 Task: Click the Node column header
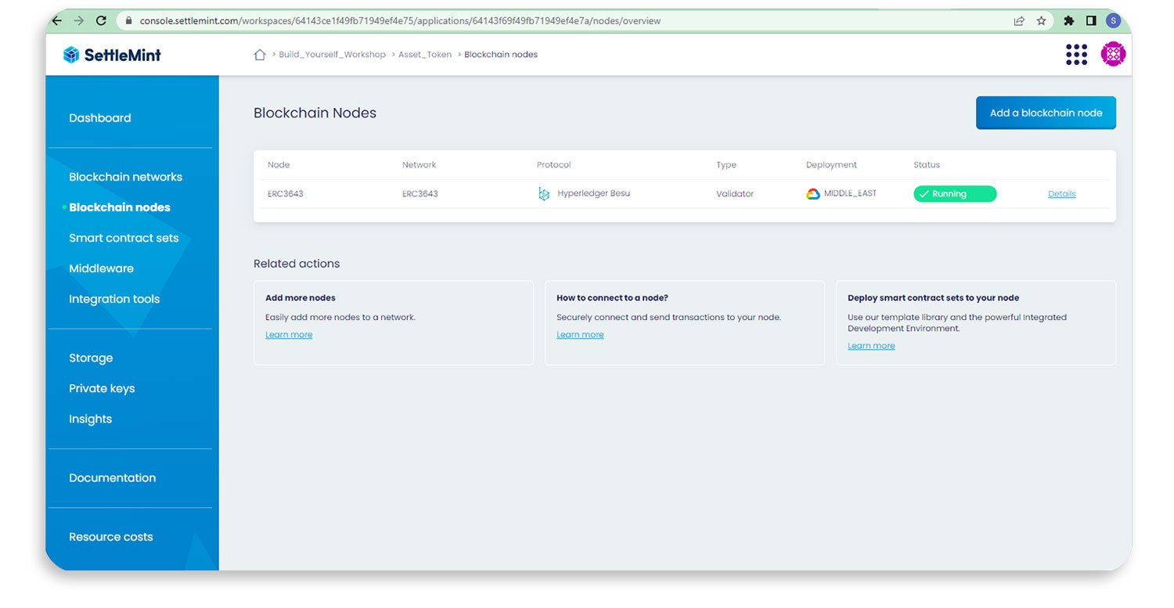279,165
